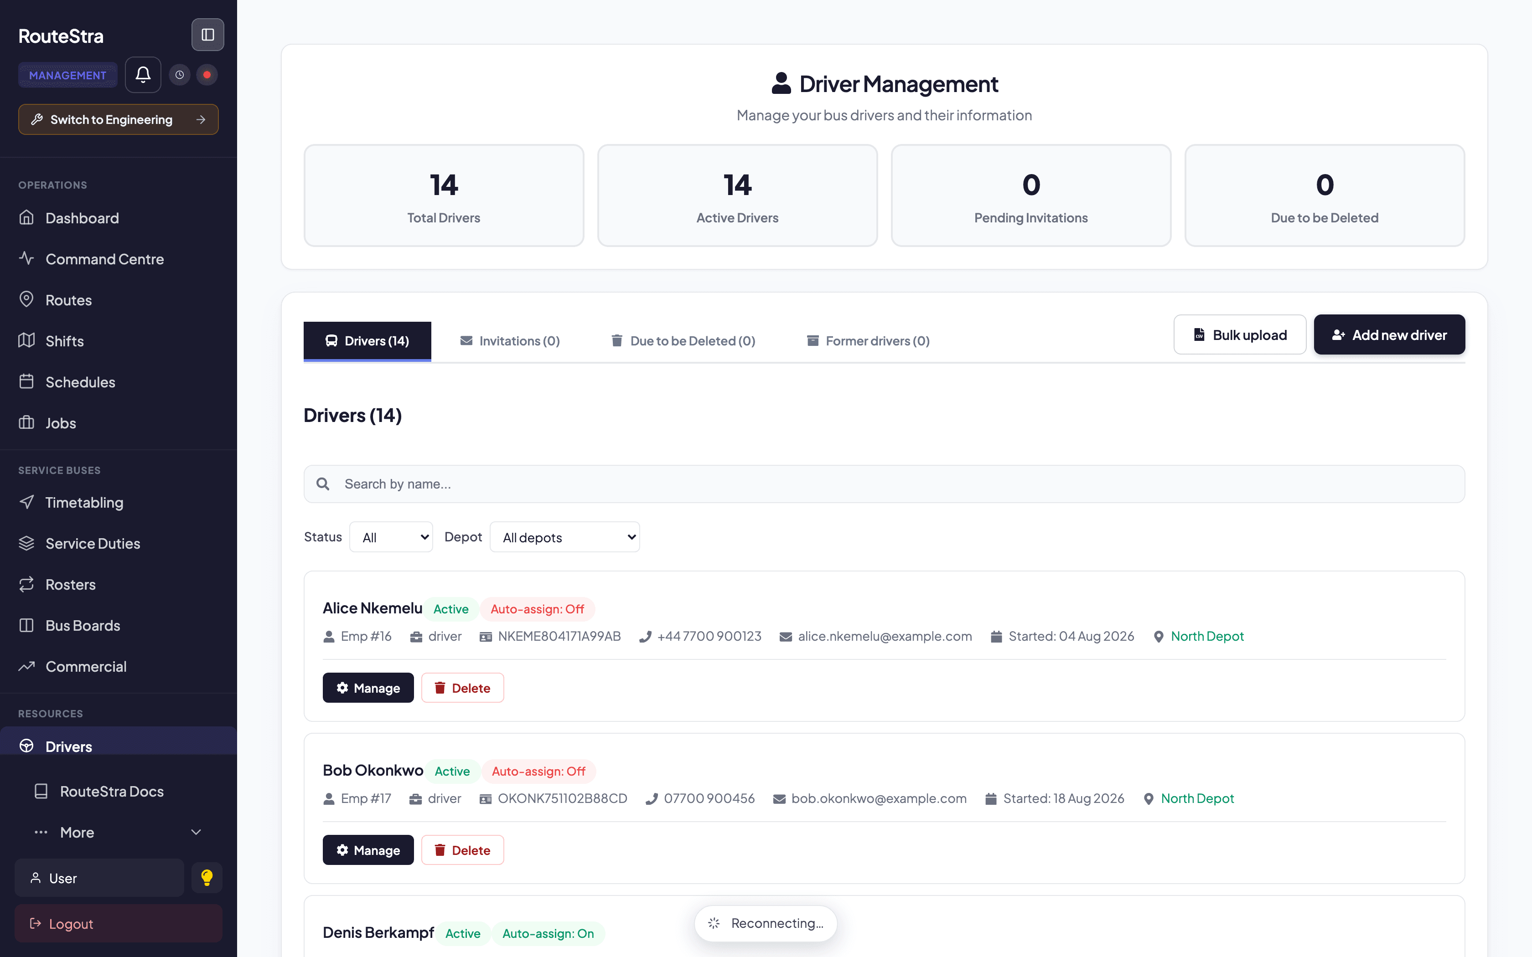Screen dimensions: 1532x957
Task: Click Bob Okonkwo's Auto-assign: Off badge
Action: coord(539,771)
